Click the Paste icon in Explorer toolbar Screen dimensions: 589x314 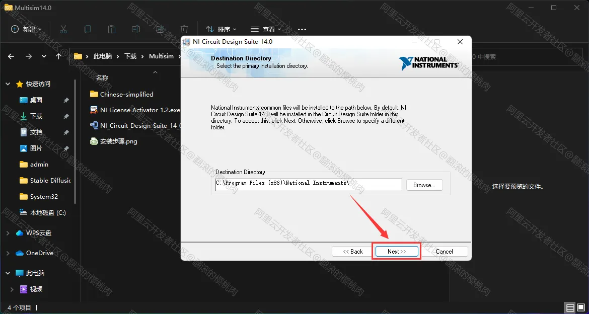pyautogui.click(x=112, y=29)
